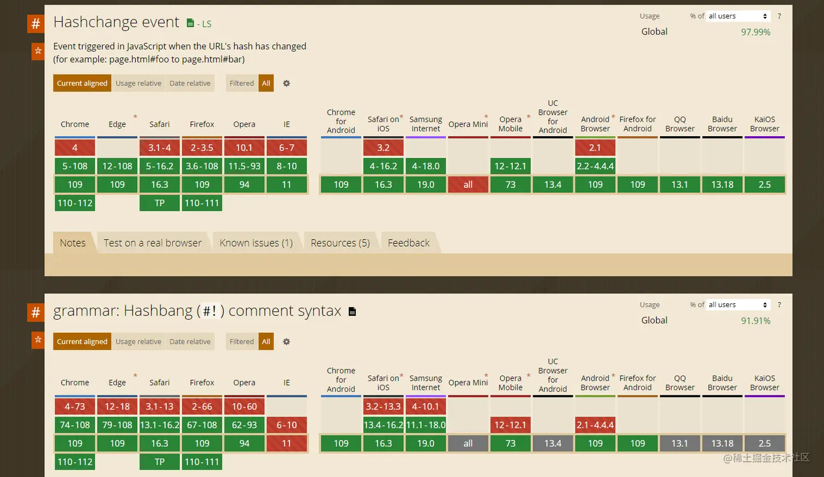Image resolution: width=824 pixels, height=477 pixels.
Task: Click Hashbang Global usage 91.91% value
Action: pyautogui.click(x=755, y=321)
